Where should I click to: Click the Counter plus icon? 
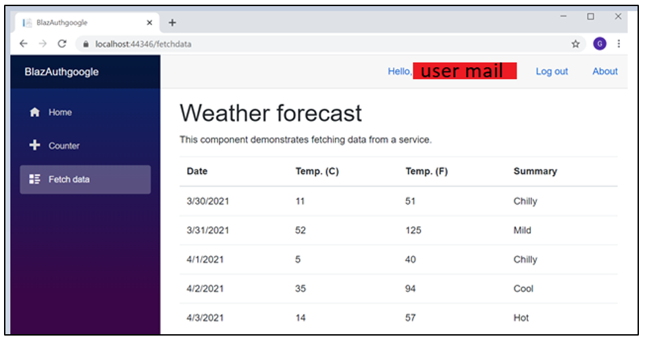[35, 146]
